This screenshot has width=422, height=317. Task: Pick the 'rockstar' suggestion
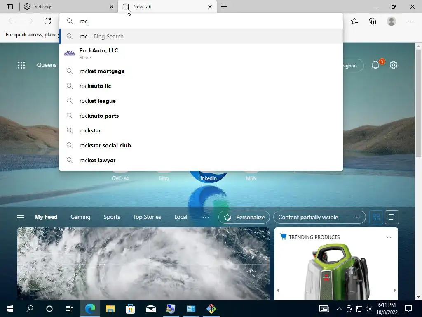click(x=201, y=130)
